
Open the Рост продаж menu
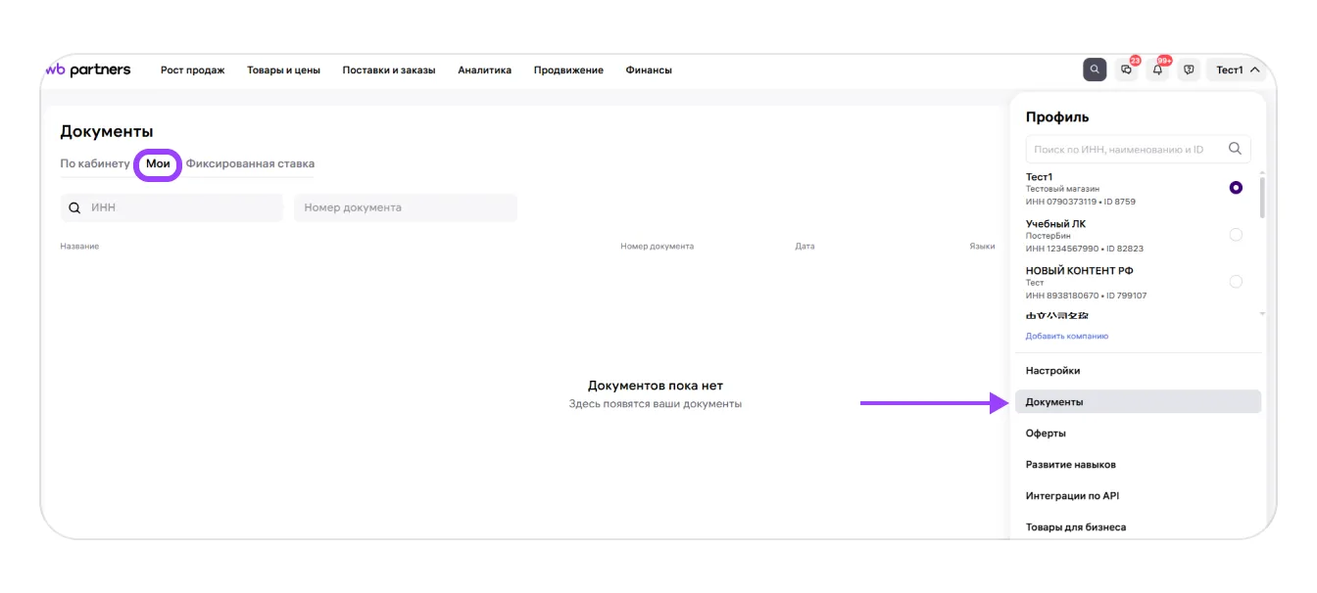point(192,69)
